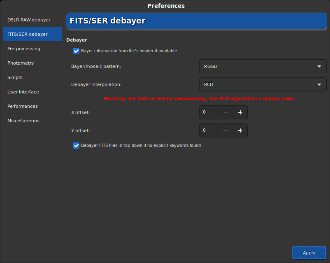
Task: Expand the Debayer interpolation RCD dropdown
Action: [x=263, y=84]
